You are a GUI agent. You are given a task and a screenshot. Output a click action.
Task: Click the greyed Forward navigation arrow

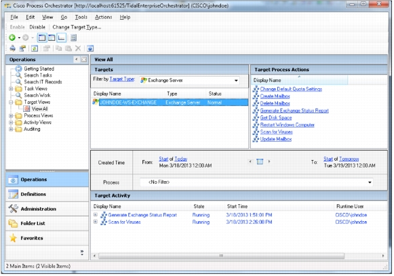(x=25, y=38)
